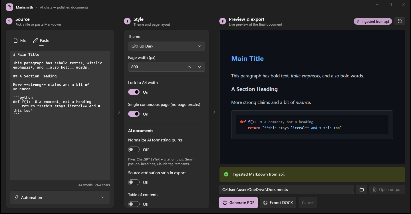Click the Ingested from api badge
411x214 pixels.
(373, 21)
